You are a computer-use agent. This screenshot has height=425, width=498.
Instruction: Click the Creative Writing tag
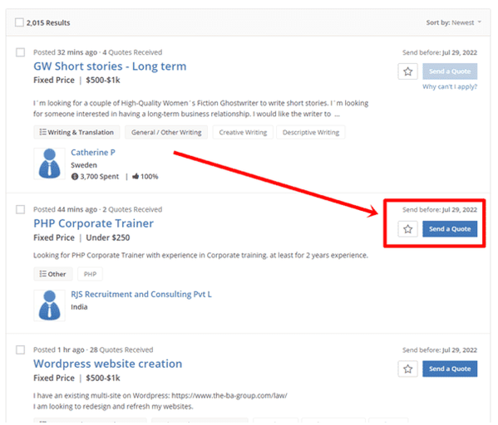243,132
